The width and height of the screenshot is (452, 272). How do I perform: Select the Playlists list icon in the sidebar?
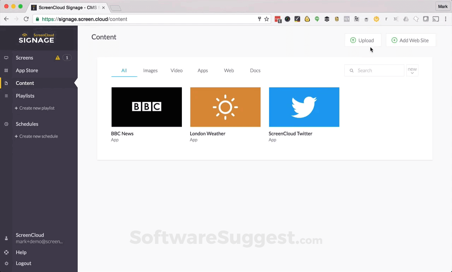click(x=6, y=96)
